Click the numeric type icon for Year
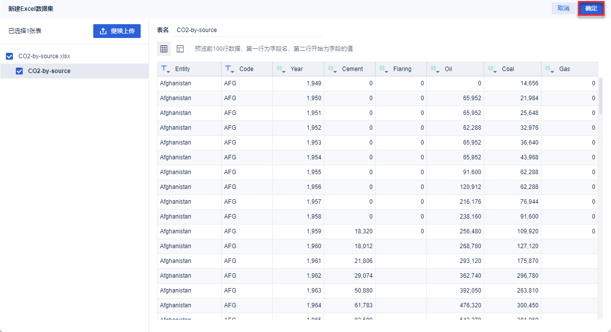Viewport: 611px width, 332px height. tap(281, 69)
